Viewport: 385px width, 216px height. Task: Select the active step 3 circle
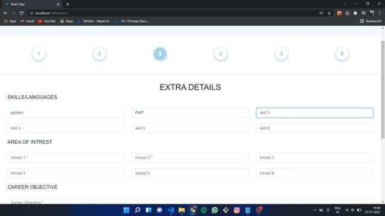(x=160, y=53)
